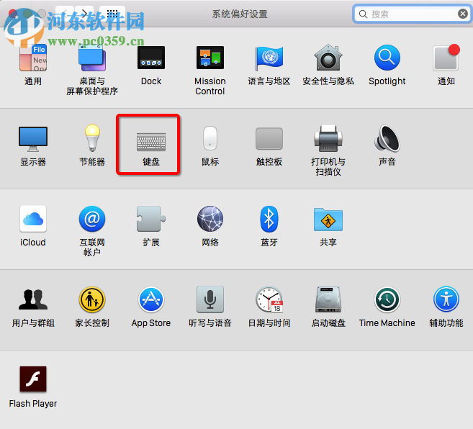Open 听写与语音 preferences
This screenshot has height=429, width=473.
click(x=210, y=299)
